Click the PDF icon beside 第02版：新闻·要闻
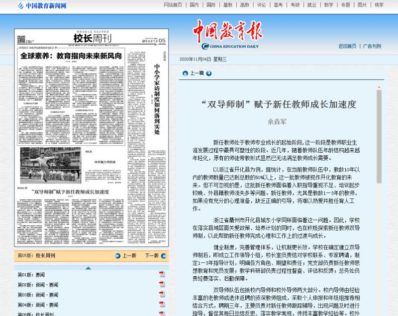Viewport: 398px width, 316px height. 162,284
